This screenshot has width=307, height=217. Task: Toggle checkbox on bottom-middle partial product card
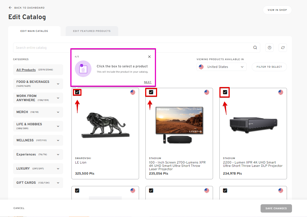coord(151,190)
